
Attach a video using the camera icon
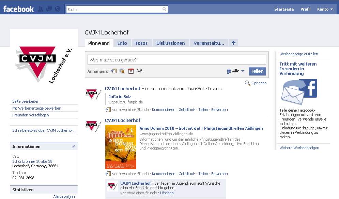click(139, 71)
